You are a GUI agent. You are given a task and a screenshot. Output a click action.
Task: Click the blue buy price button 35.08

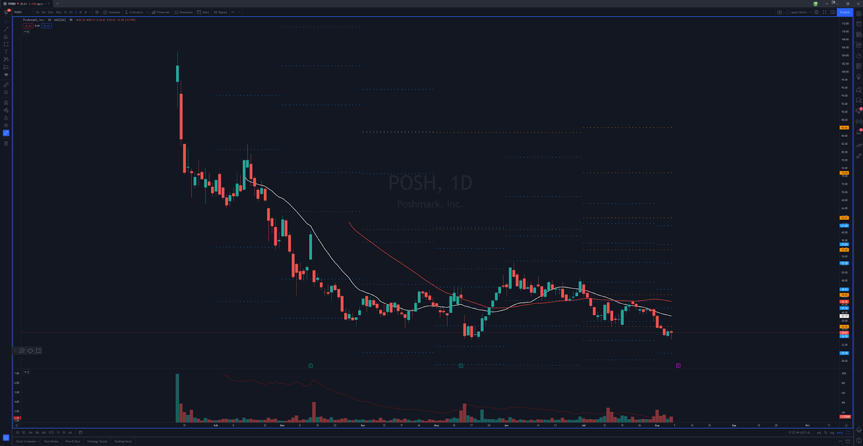click(x=46, y=26)
